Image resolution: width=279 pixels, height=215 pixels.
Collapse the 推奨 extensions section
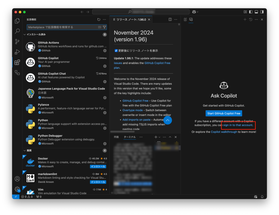pyautogui.click(x=25, y=150)
